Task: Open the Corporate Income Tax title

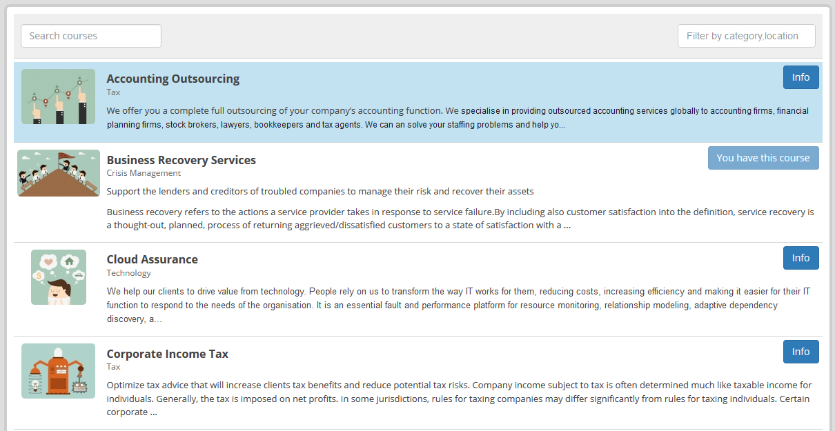Action: 168,354
